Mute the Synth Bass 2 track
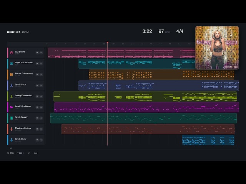The width and height of the screenshot is (246, 184). [37, 118]
